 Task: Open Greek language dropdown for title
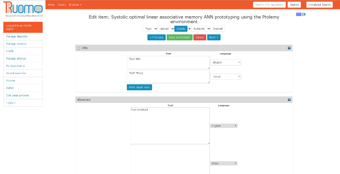[225, 77]
